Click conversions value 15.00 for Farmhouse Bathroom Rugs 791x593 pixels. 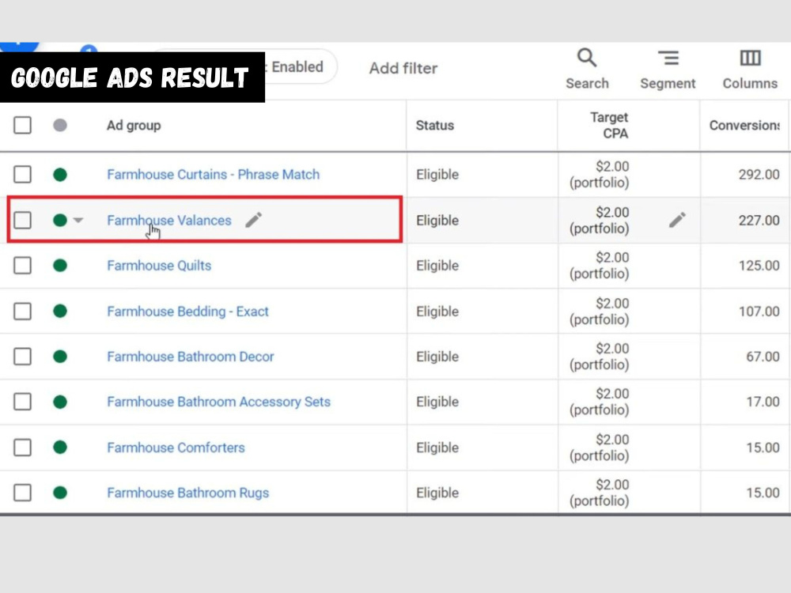763,493
